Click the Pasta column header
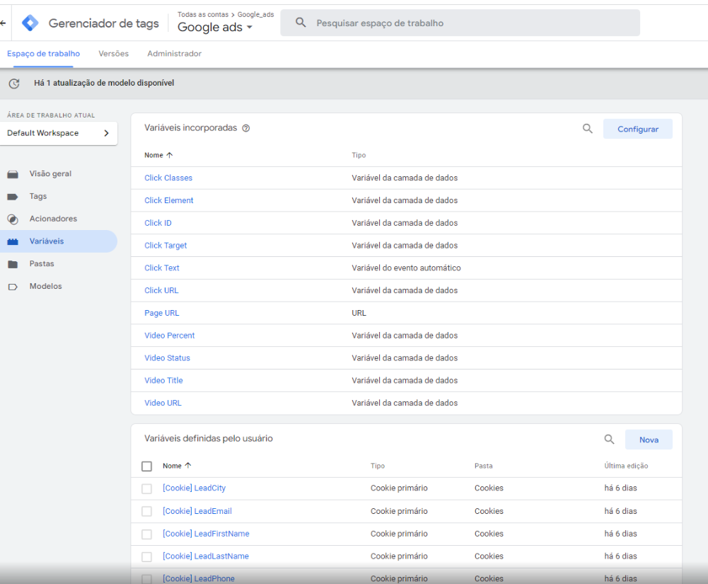Image resolution: width=708 pixels, height=584 pixels. pos(483,466)
